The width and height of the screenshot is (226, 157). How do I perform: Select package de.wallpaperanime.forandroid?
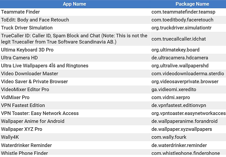click(x=184, y=121)
